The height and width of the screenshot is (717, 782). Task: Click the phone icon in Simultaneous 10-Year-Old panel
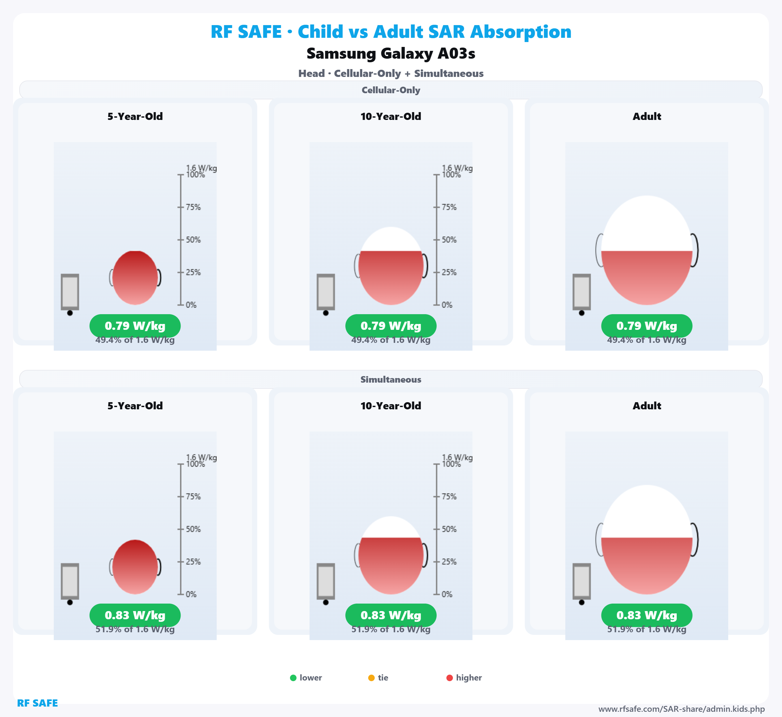(x=326, y=581)
